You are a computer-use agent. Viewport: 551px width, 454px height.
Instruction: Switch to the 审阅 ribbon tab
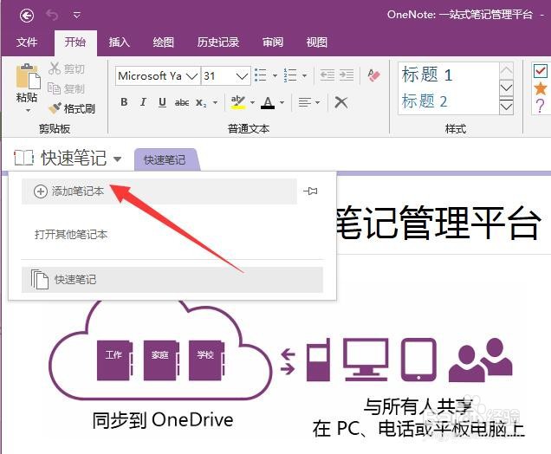pos(273,42)
